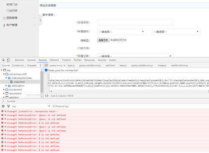
Task: Expand the (no domain) tree node
Action: [x=4, y=90]
